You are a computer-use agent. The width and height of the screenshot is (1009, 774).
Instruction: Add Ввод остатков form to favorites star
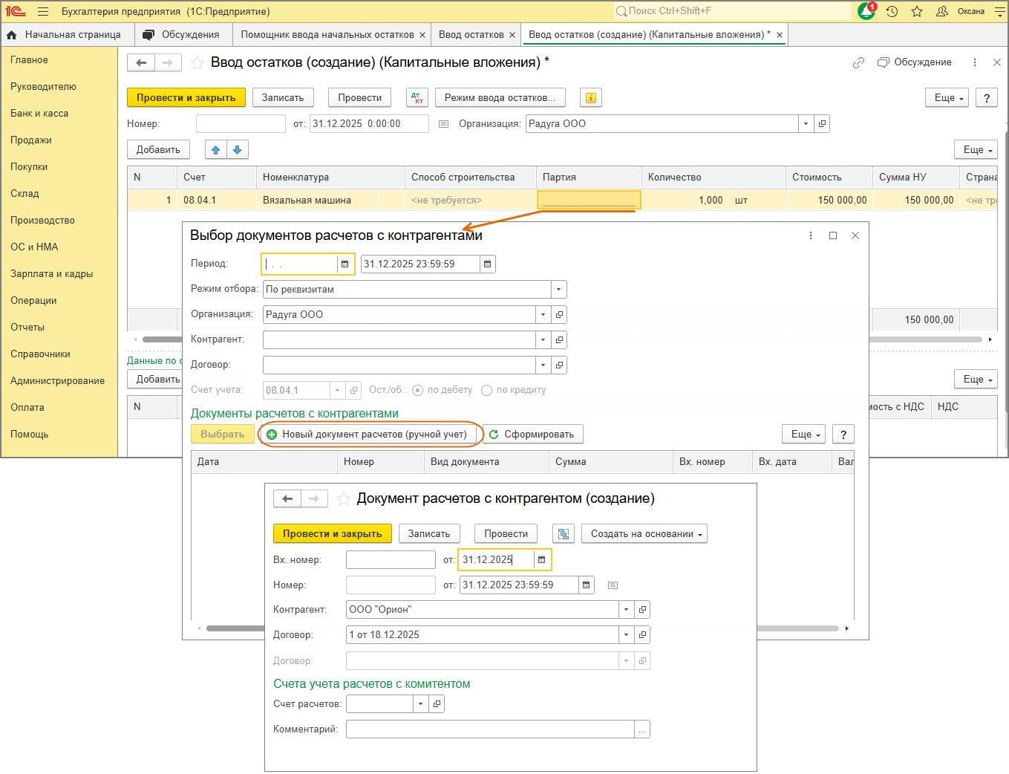click(x=197, y=62)
